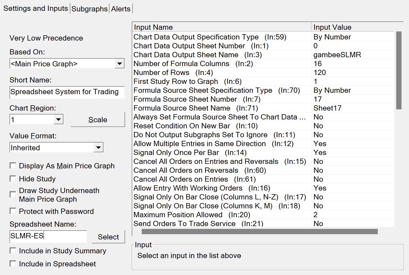
Task: Enable Display As Main Price Graph
Action: [x=13, y=166]
